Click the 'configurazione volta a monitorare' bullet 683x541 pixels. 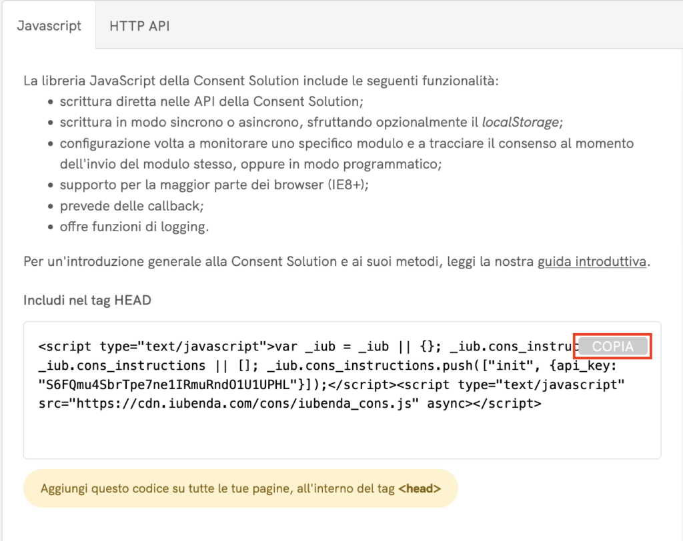[x=346, y=143]
